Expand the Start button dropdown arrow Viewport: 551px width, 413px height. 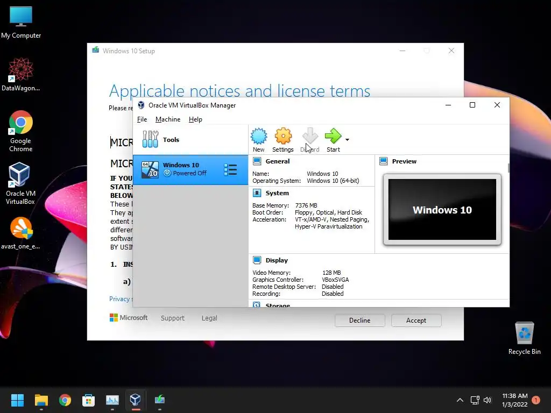pyautogui.click(x=347, y=140)
